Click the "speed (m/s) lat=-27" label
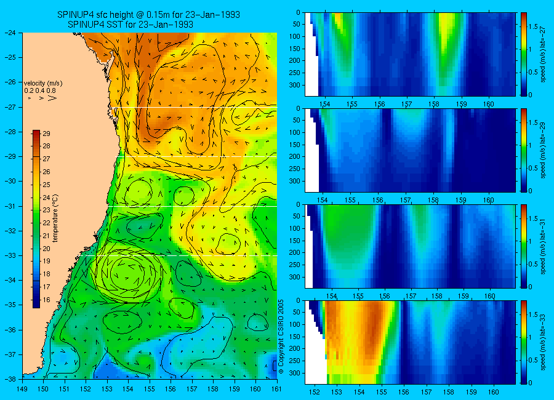 (543, 54)
